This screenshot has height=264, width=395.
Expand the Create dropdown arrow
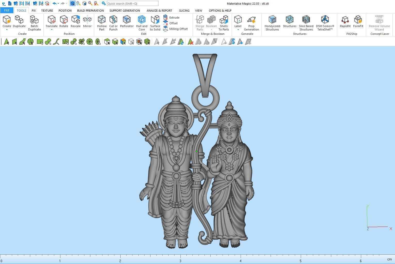point(7,30)
